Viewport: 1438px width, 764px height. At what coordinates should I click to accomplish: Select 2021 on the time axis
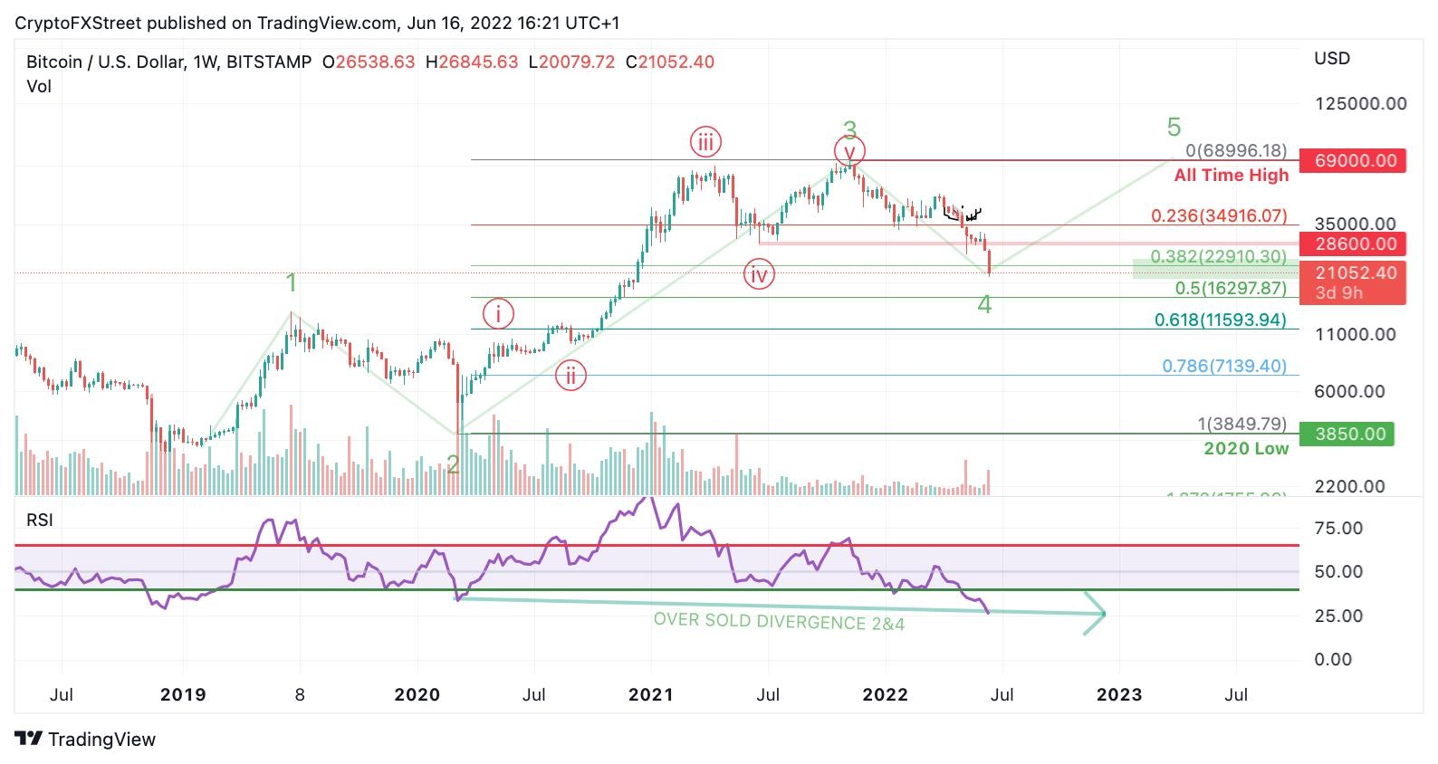[x=651, y=694]
